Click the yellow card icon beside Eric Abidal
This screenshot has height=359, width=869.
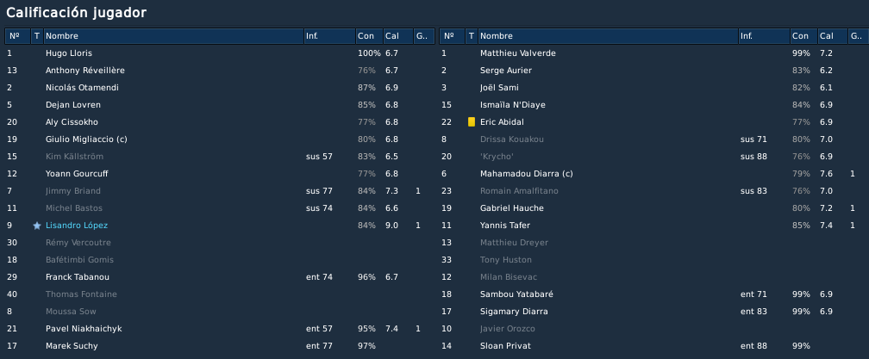point(472,121)
